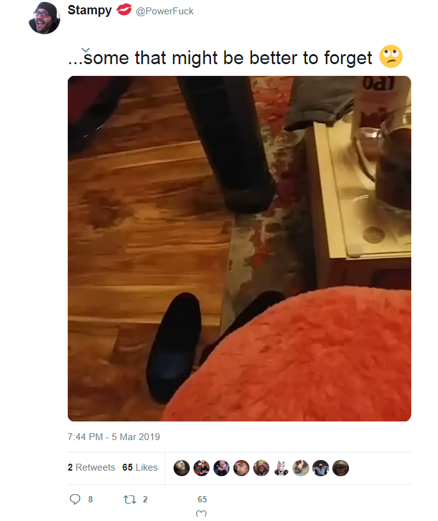438x521 pixels.
Task: Click the reply speech bubble icon
Action: coord(75,499)
